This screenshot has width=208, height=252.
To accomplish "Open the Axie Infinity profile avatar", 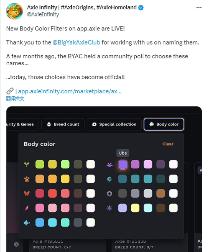I will pos(14,11).
